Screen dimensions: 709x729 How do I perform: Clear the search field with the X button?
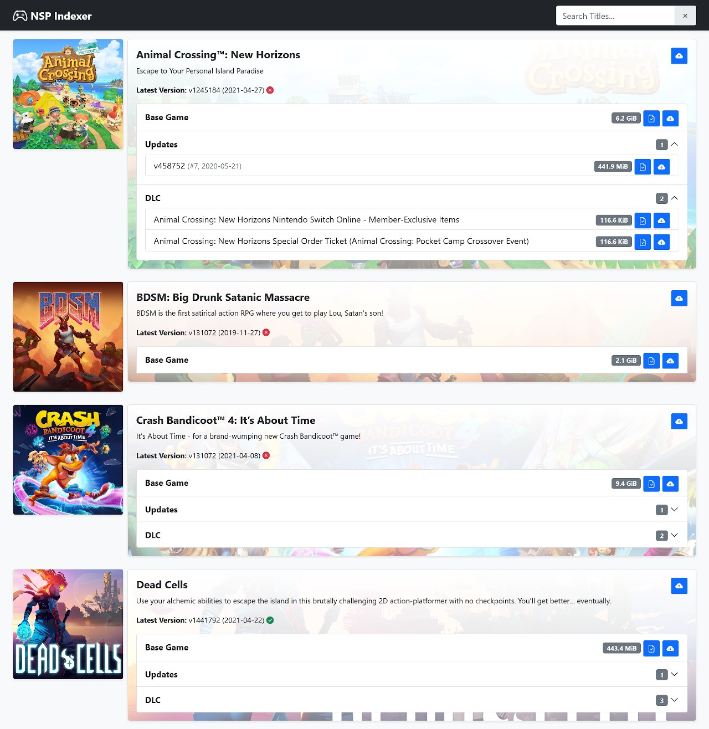[685, 16]
